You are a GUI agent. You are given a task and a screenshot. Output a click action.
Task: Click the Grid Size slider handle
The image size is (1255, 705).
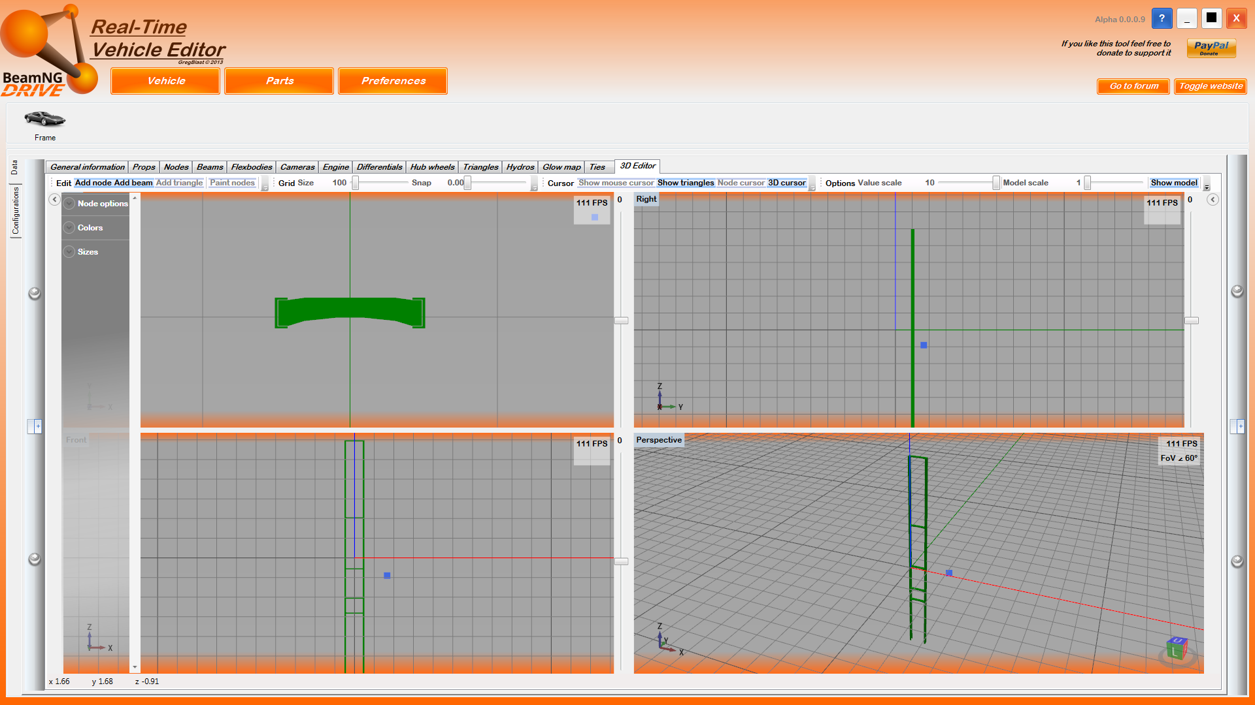click(356, 183)
